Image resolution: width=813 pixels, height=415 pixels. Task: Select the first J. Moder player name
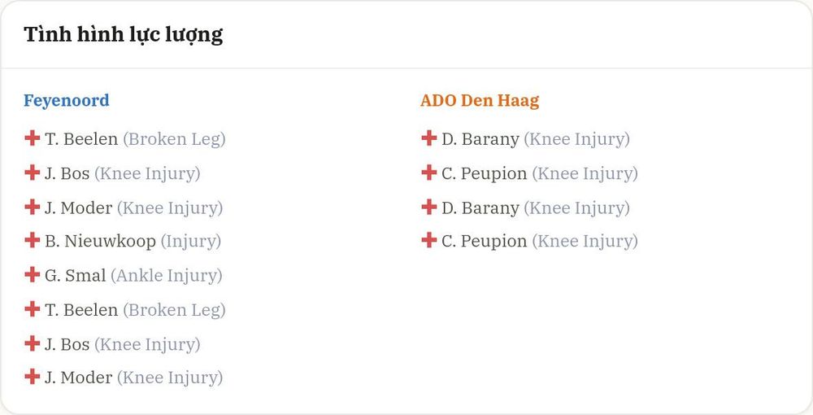click(x=78, y=207)
